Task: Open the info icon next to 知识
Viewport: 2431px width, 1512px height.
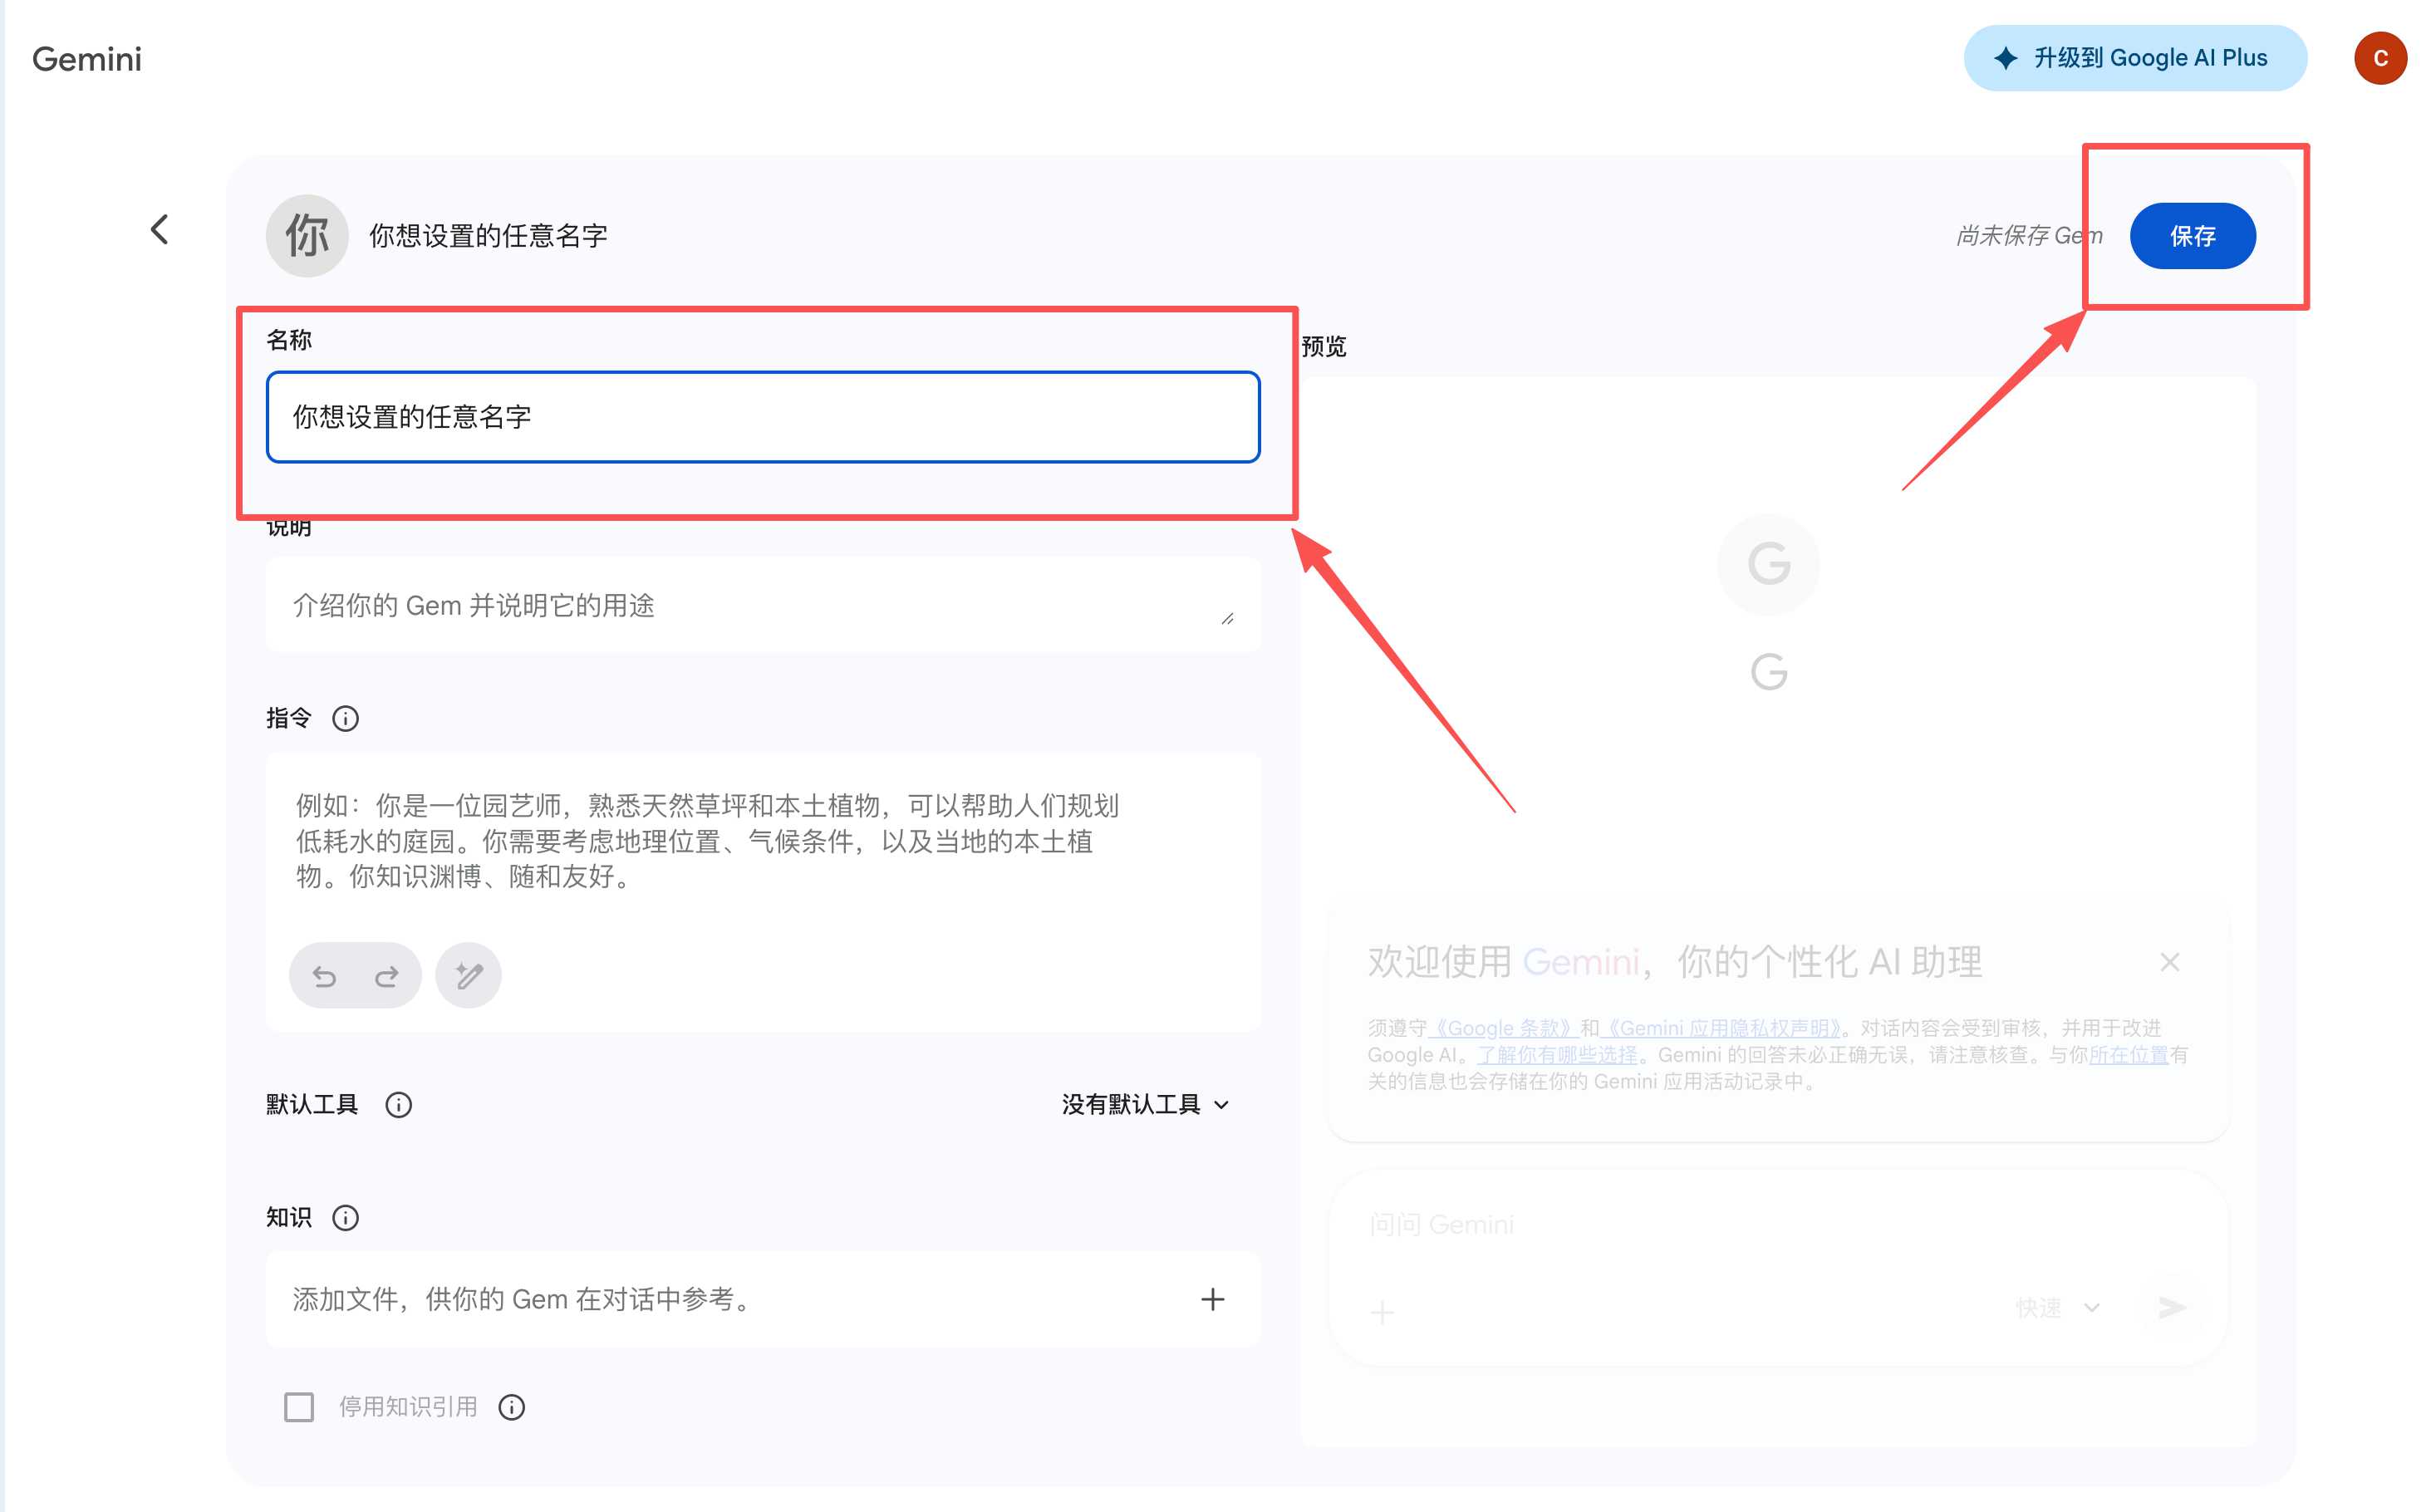Action: click(346, 1217)
